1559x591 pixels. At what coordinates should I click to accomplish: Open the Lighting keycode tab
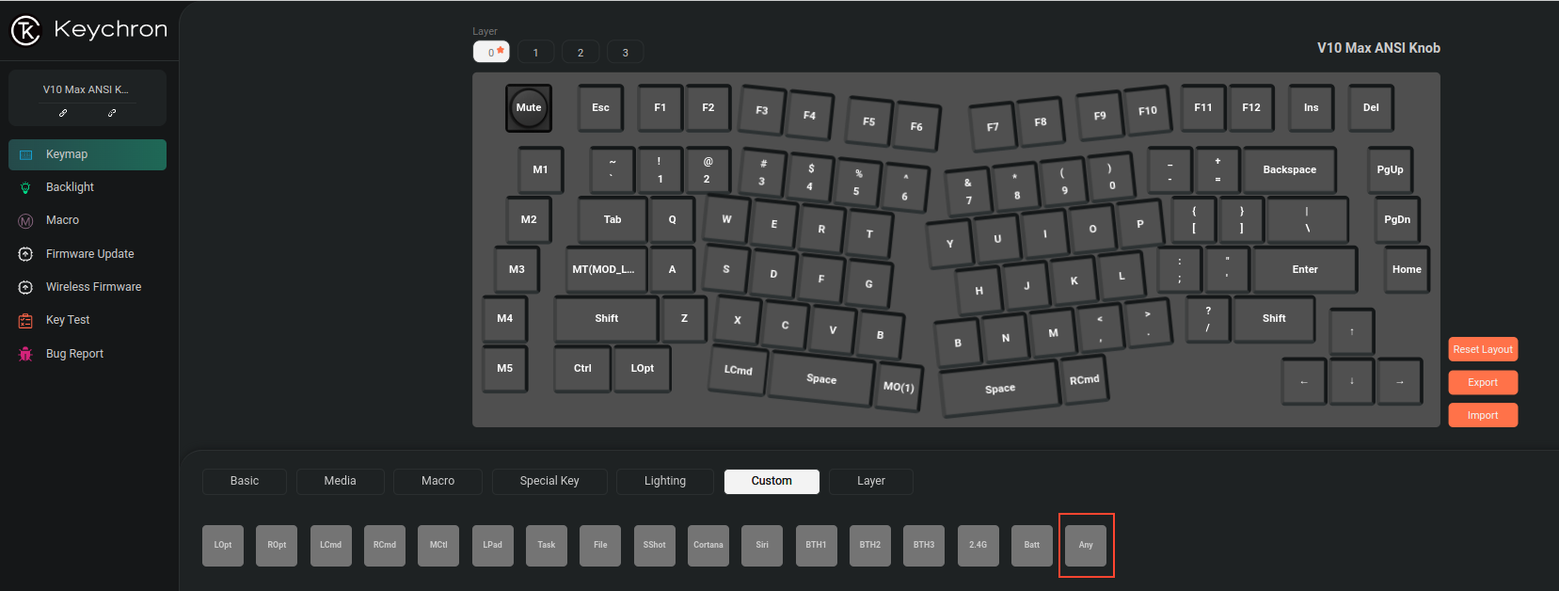click(665, 481)
